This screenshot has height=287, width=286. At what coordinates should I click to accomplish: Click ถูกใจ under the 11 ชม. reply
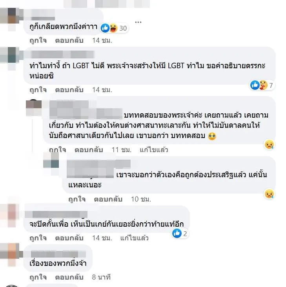tap(58, 150)
